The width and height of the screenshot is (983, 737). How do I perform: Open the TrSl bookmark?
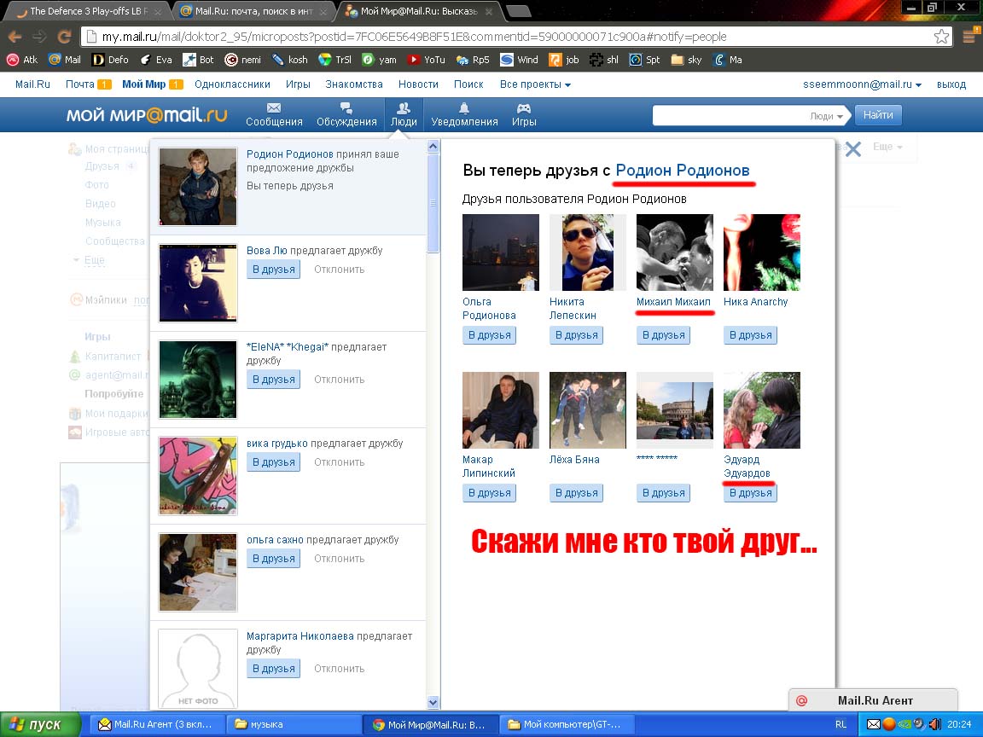[334, 60]
